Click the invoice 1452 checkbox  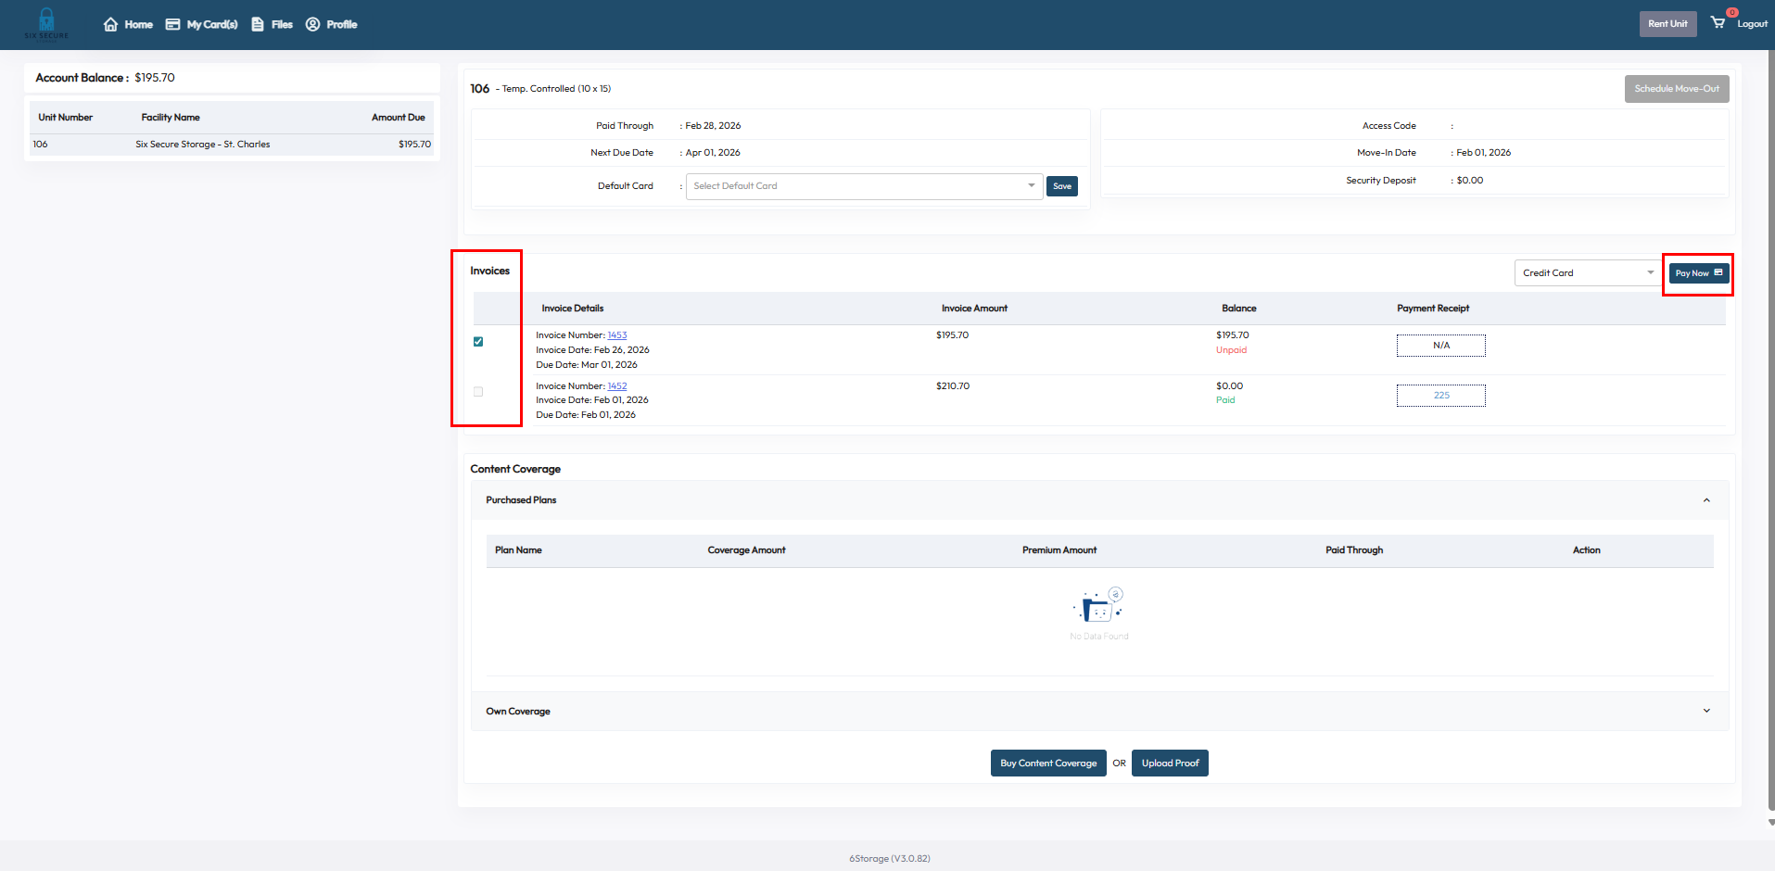point(478,392)
